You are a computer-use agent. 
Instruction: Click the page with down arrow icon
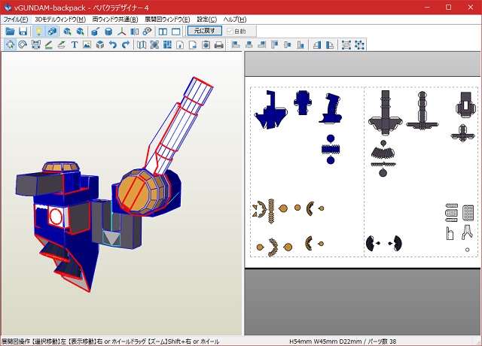click(x=180, y=45)
